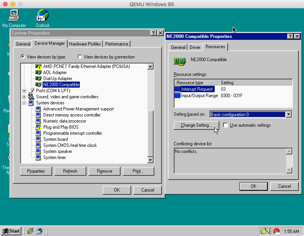Open the Outlook quick launch icon
Image resolution: width=304 pixels, height=236 pixels.
[x=39, y=231]
